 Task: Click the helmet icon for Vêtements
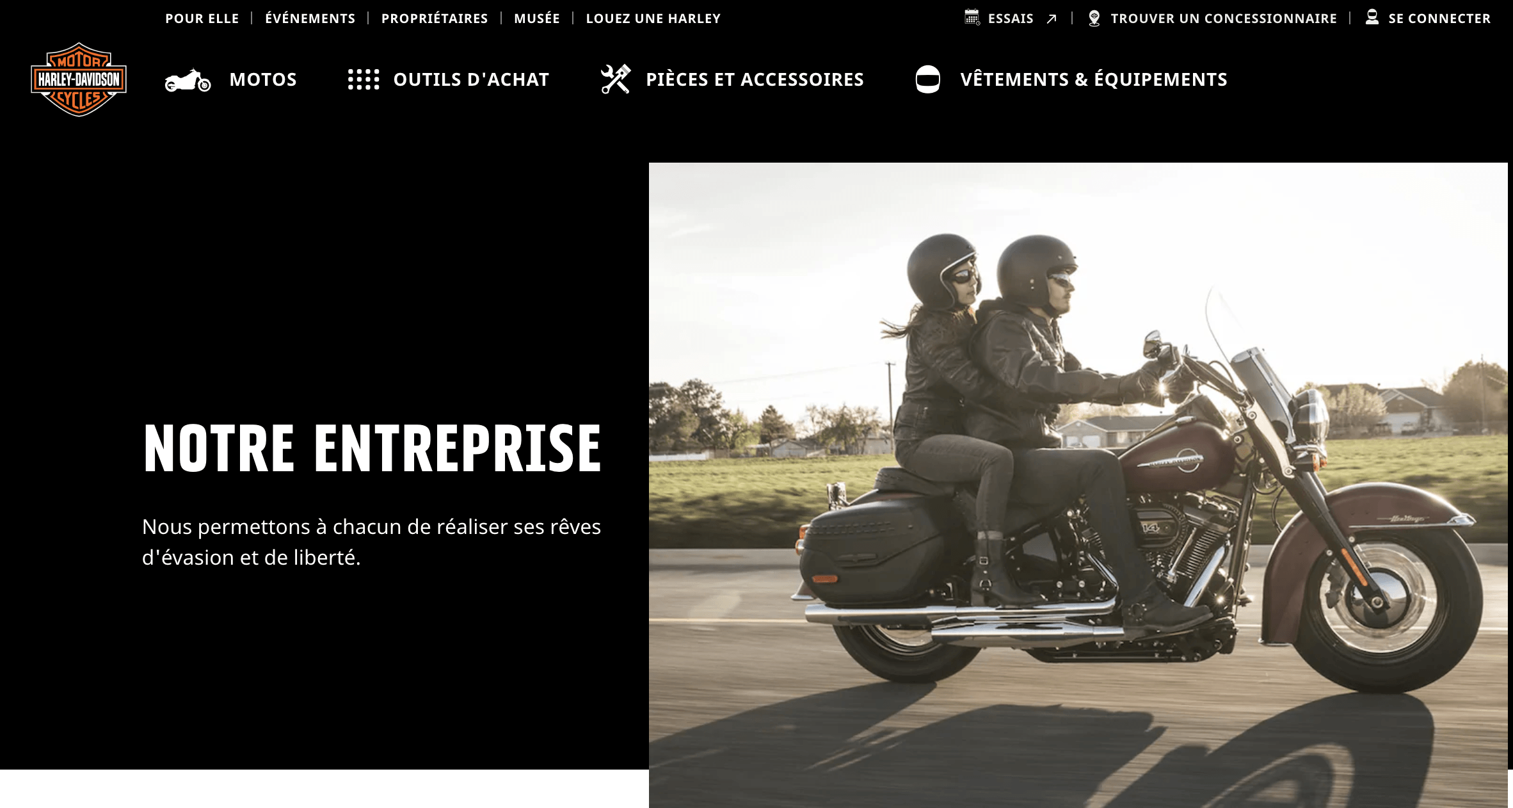point(927,79)
